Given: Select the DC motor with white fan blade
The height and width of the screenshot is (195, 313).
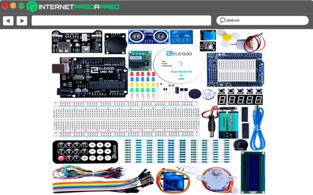Looking at the screenshot, I should [x=241, y=41].
